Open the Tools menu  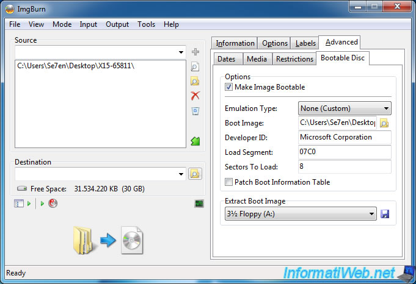(x=146, y=24)
